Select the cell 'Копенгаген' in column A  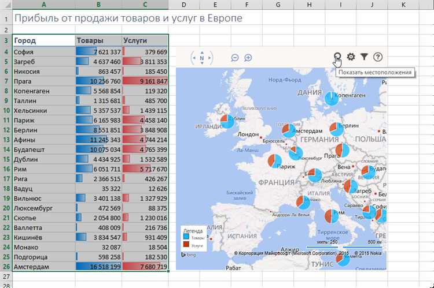pos(44,91)
